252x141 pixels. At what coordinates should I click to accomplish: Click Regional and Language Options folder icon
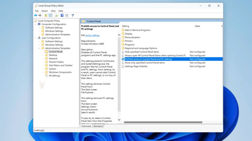point(123,48)
